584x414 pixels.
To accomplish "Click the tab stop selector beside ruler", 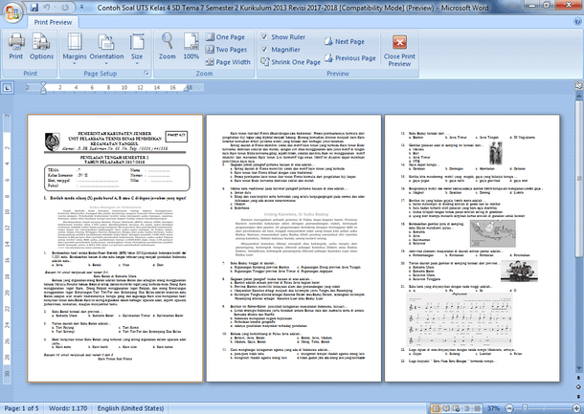I will (8, 88).
